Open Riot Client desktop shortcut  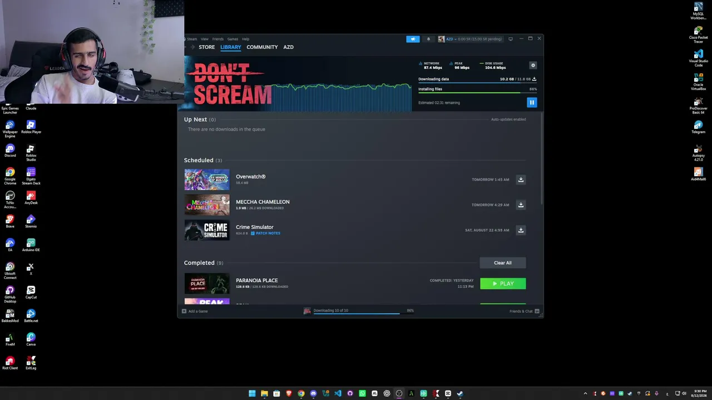[10, 363]
